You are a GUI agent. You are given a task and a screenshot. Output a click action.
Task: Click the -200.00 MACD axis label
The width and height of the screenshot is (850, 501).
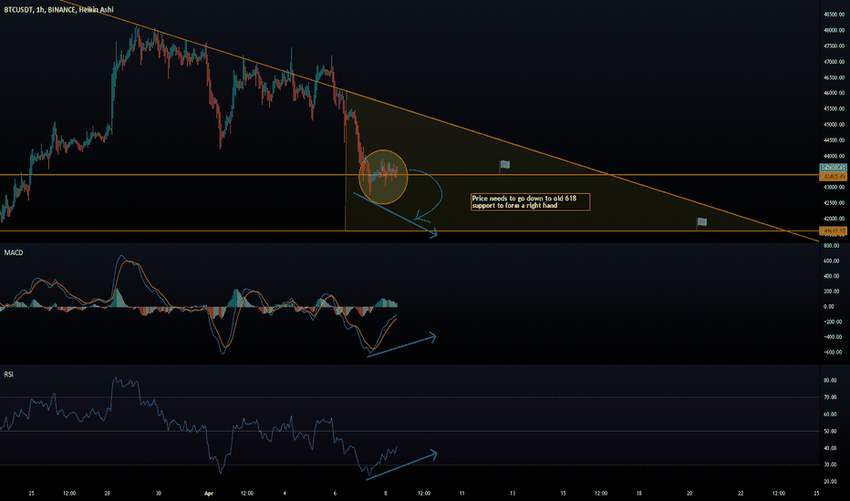(x=833, y=322)
